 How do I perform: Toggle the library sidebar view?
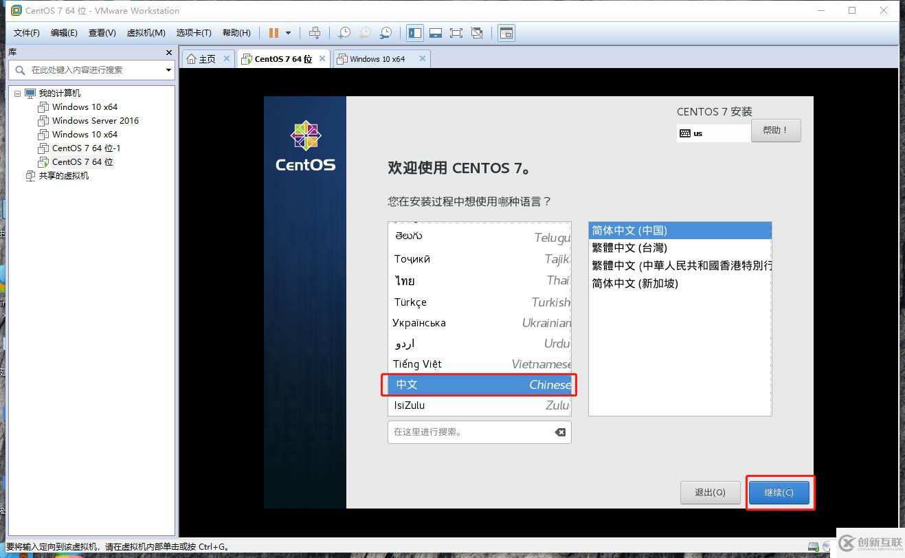(x=415, y=33)
